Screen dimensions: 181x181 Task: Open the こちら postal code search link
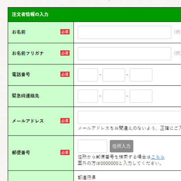pos(158,157)
